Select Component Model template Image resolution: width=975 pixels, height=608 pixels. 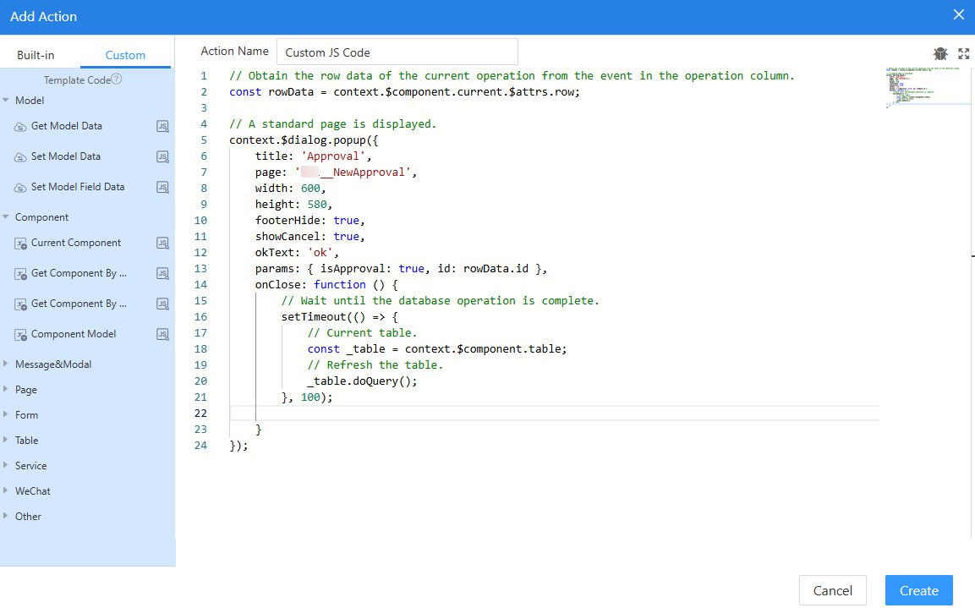tap(74, 335)
